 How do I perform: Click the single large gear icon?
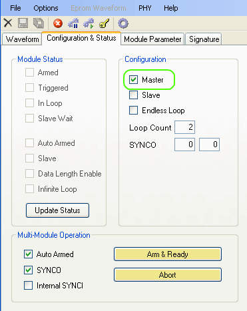coord(123,23)
